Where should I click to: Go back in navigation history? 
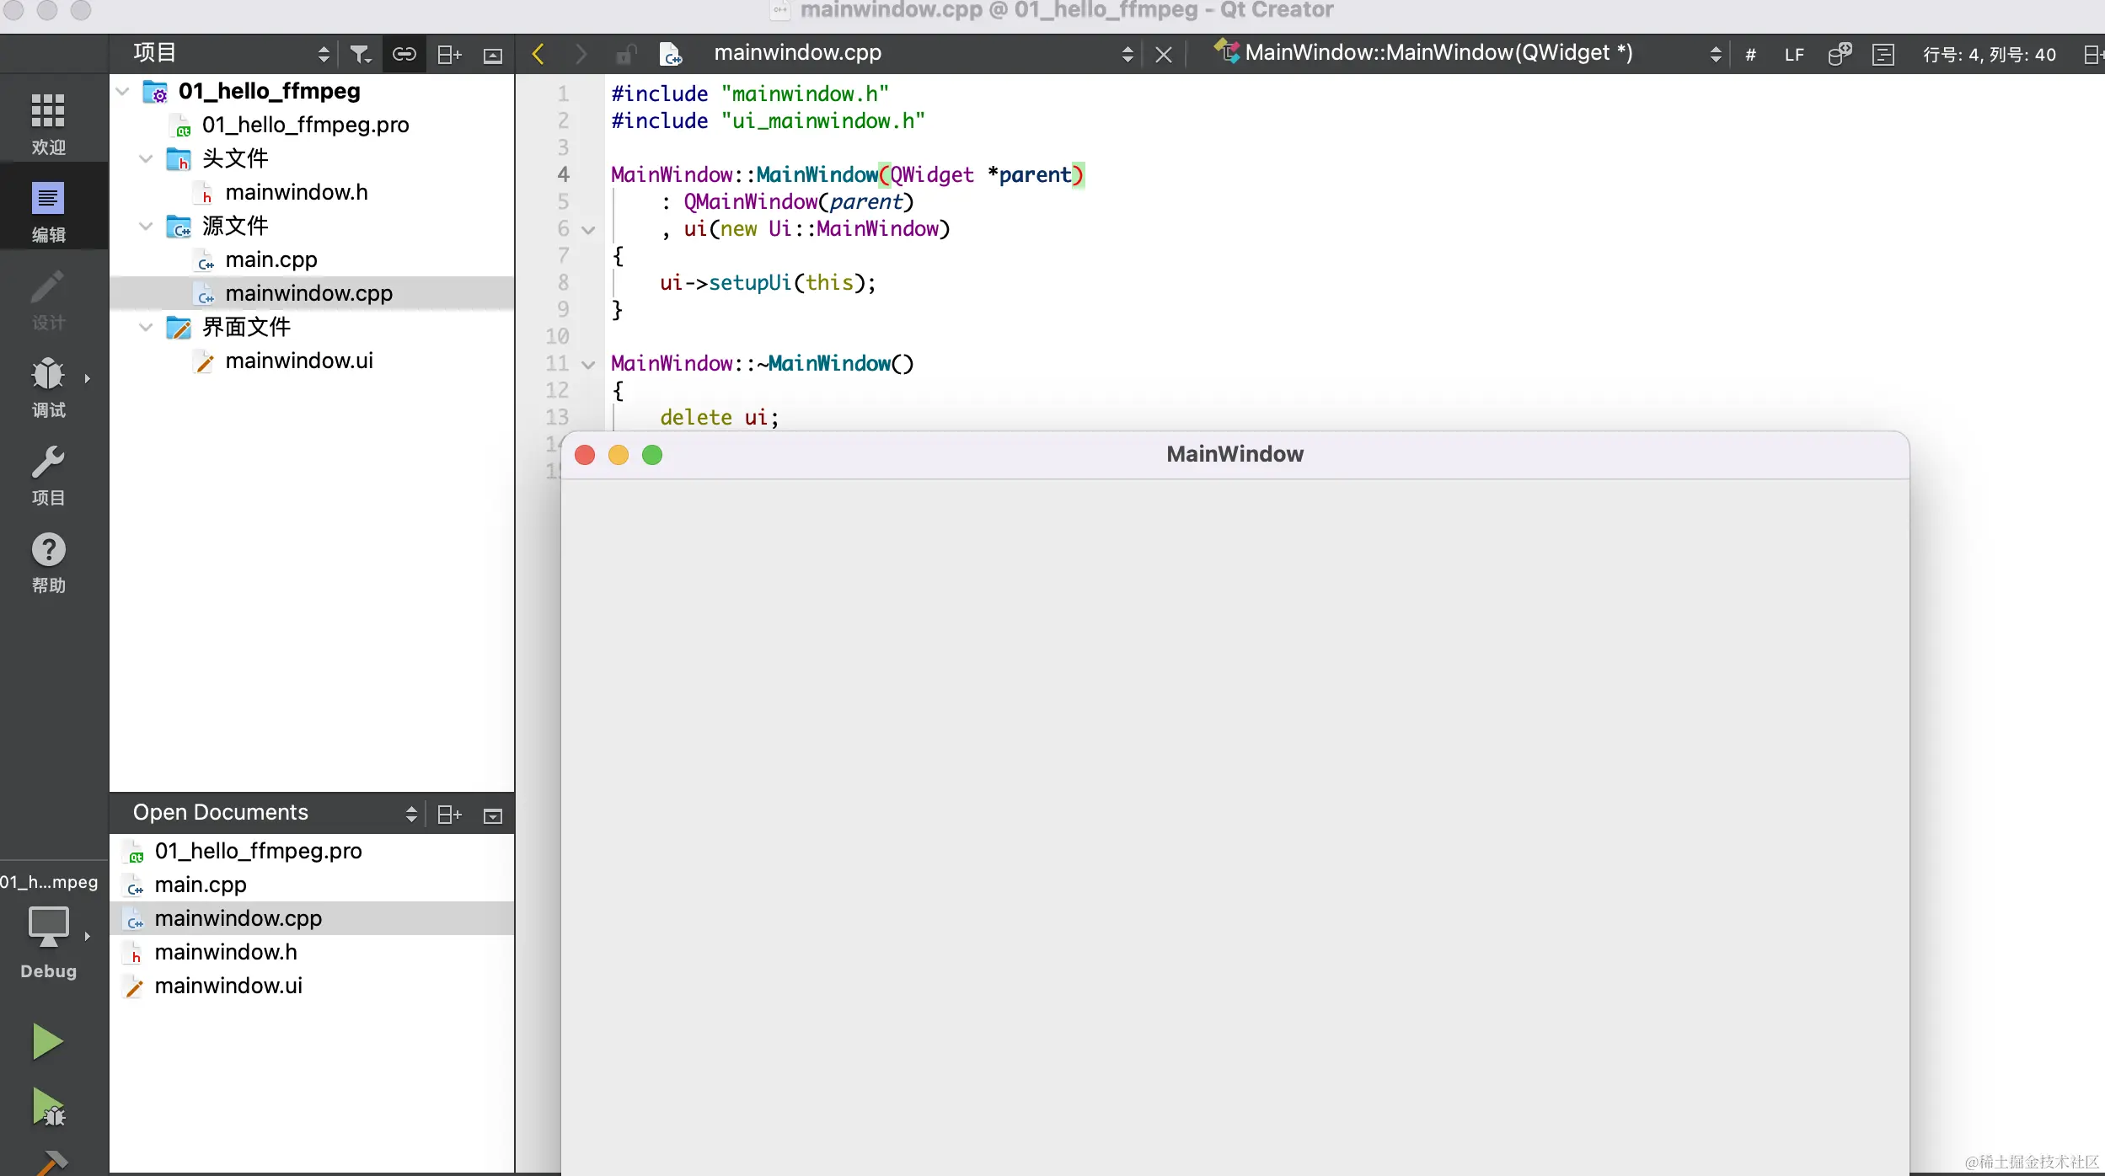[538, 54]
